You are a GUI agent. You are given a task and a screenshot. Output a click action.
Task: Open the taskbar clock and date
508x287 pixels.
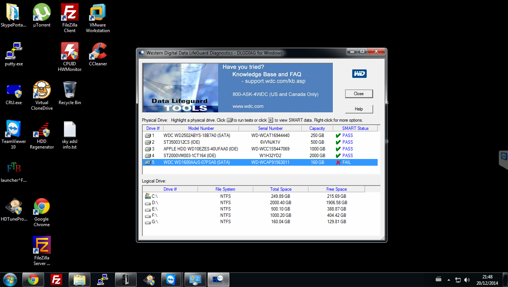pos(487,280)
